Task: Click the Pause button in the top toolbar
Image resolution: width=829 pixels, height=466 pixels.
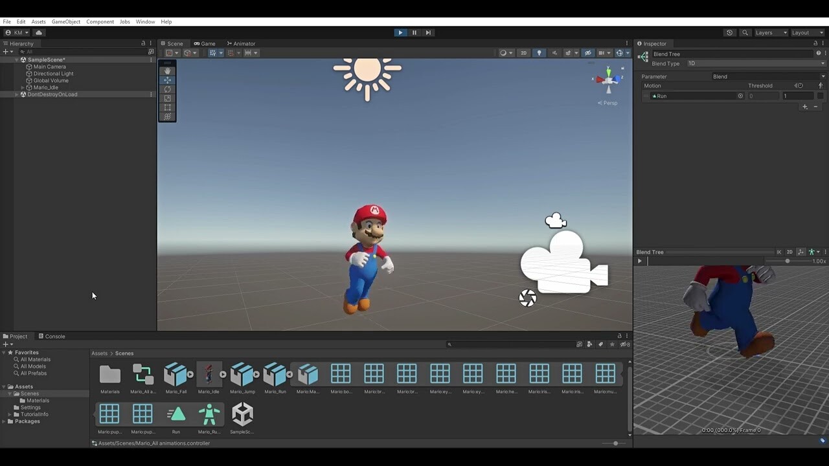Action: 414,32
